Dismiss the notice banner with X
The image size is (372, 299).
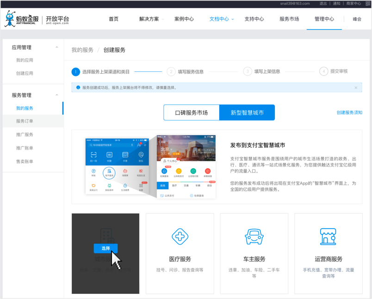356,87
